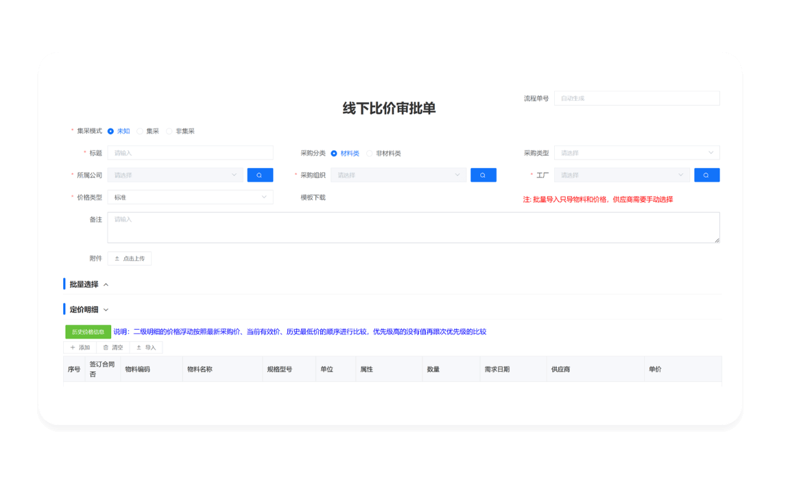Open the 价格类型 dropdown
Image resolution: width=797 pixels, height=488 pixels.
point(190,197)
